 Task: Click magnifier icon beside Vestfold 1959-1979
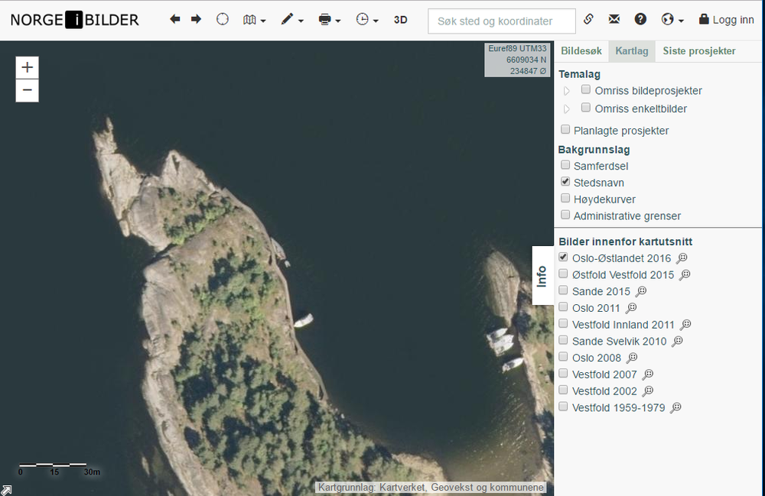[x=675, y=407]
